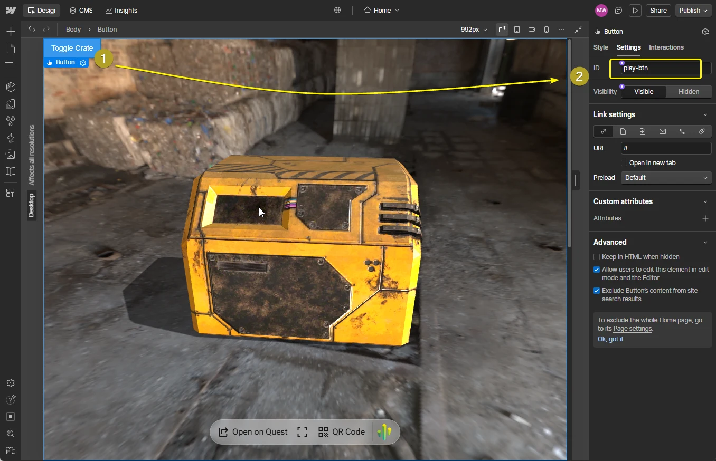Image resolution: width=716 pixels, height=461 pixels.
Task: Set Visibility to Hidden
Action: coord(689,92)
